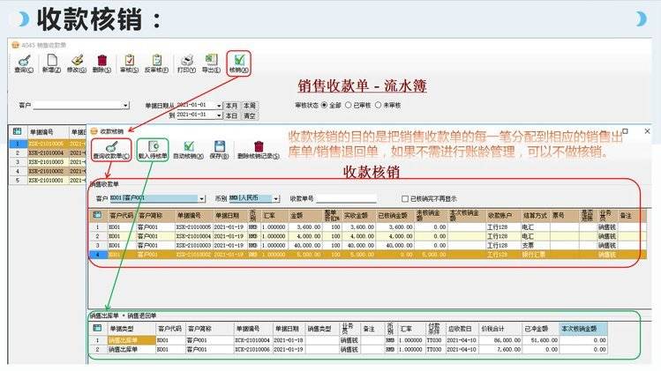Click the 核销 write-off icon in main toolbar
The height and width of the screenshot is (371, 661).
[x=239, y=62]
